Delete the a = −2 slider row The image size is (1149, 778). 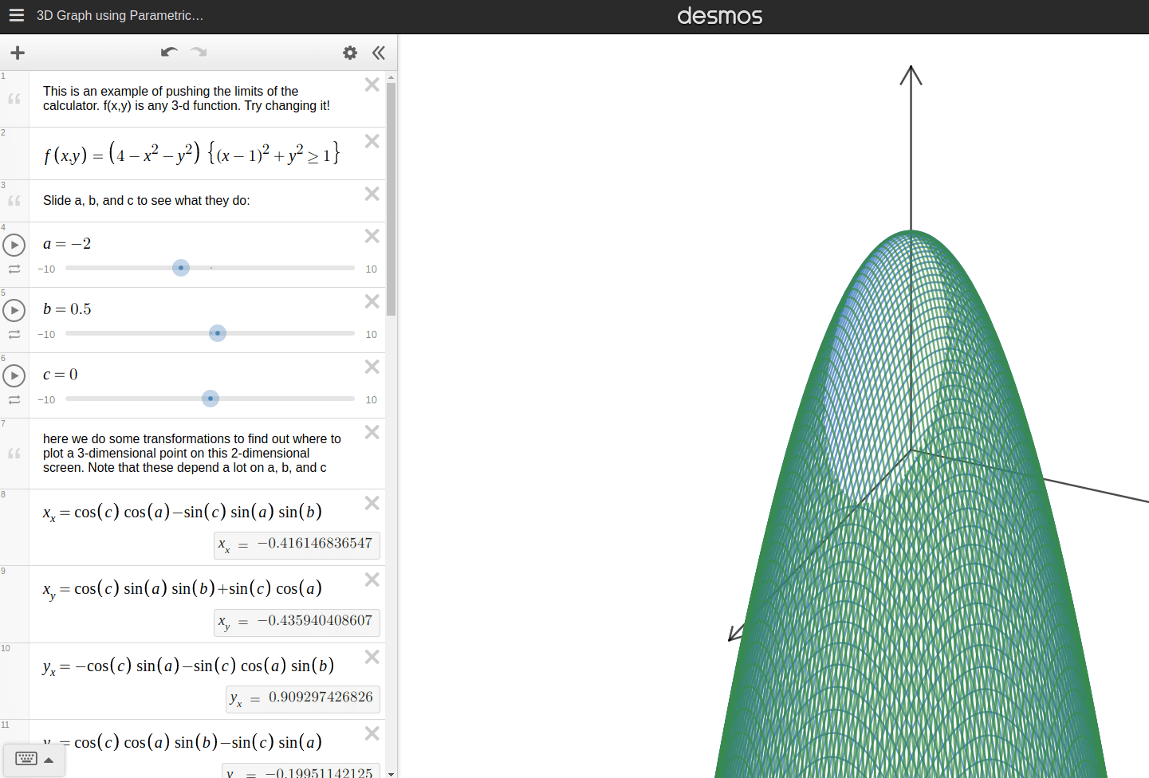pyautogui.click(x=372, y=236)
